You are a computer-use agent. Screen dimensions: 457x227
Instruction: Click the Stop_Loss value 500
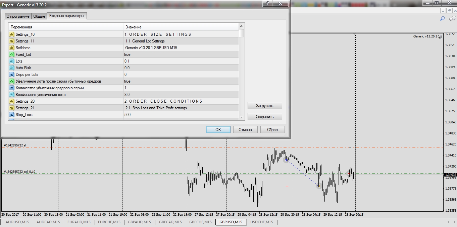tap(181, 115)
